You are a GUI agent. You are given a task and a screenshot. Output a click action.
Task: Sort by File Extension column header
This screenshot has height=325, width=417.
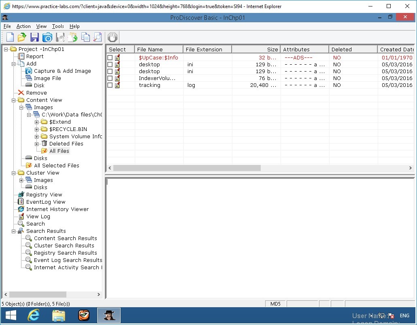pos(207,49)
